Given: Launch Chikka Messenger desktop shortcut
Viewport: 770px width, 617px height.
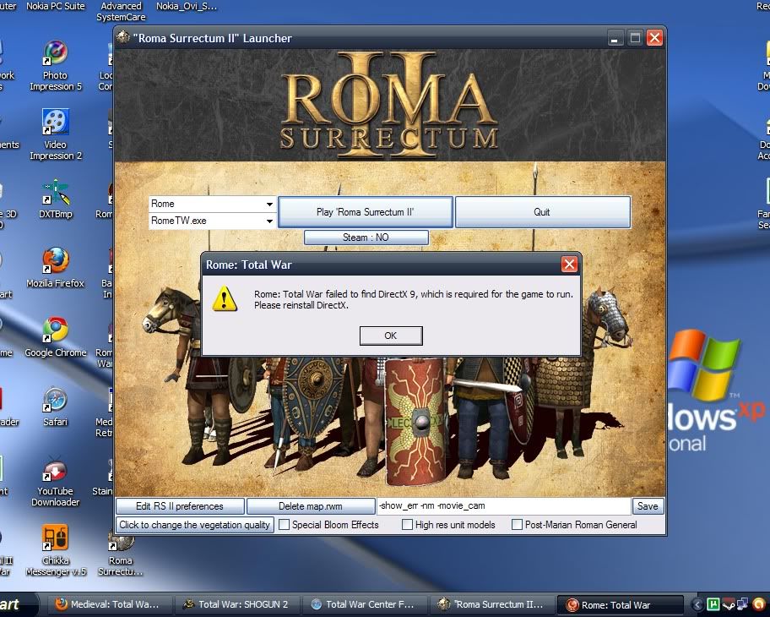Looking at the screenshot, I should coord(56,538).
